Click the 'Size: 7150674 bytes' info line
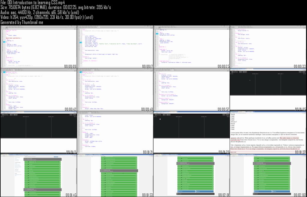The image size is (307, 197). point(56,7)
